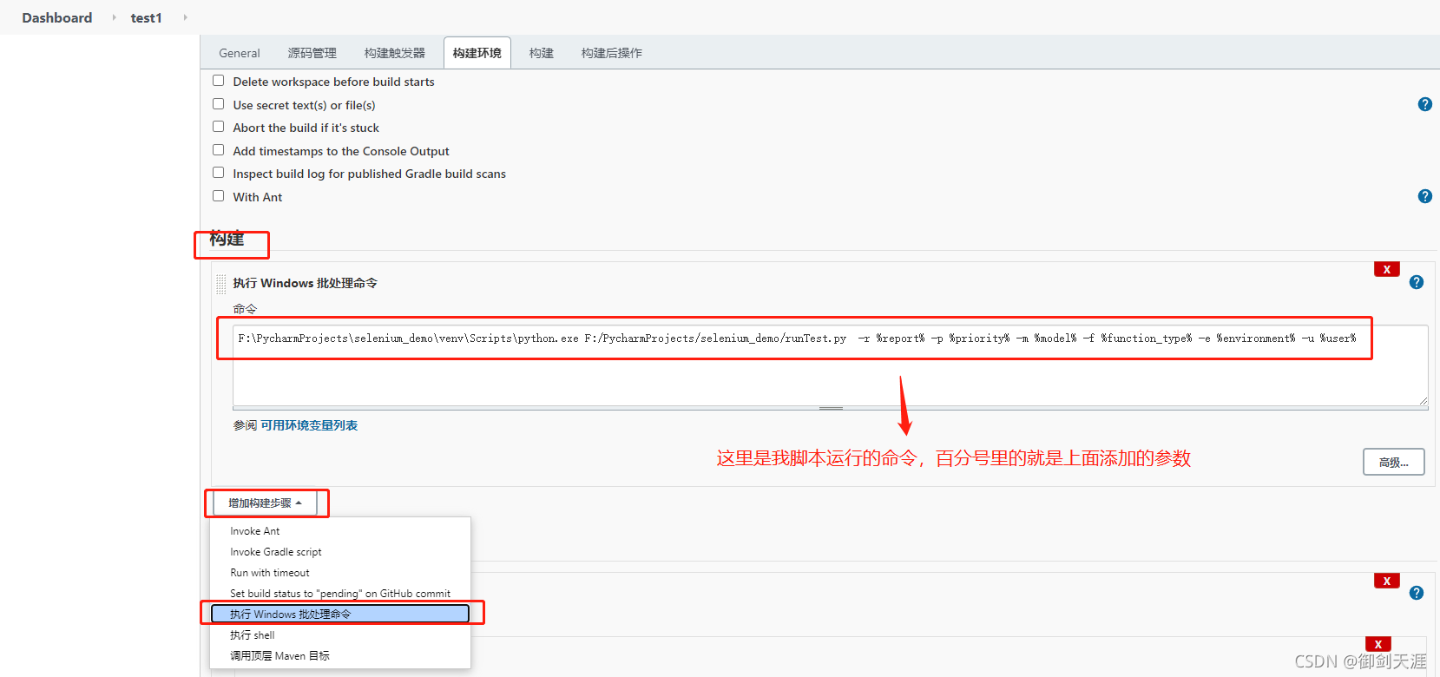
Task: Check Inspect build log for Gradle build scans
Action: tap(219, 173)
